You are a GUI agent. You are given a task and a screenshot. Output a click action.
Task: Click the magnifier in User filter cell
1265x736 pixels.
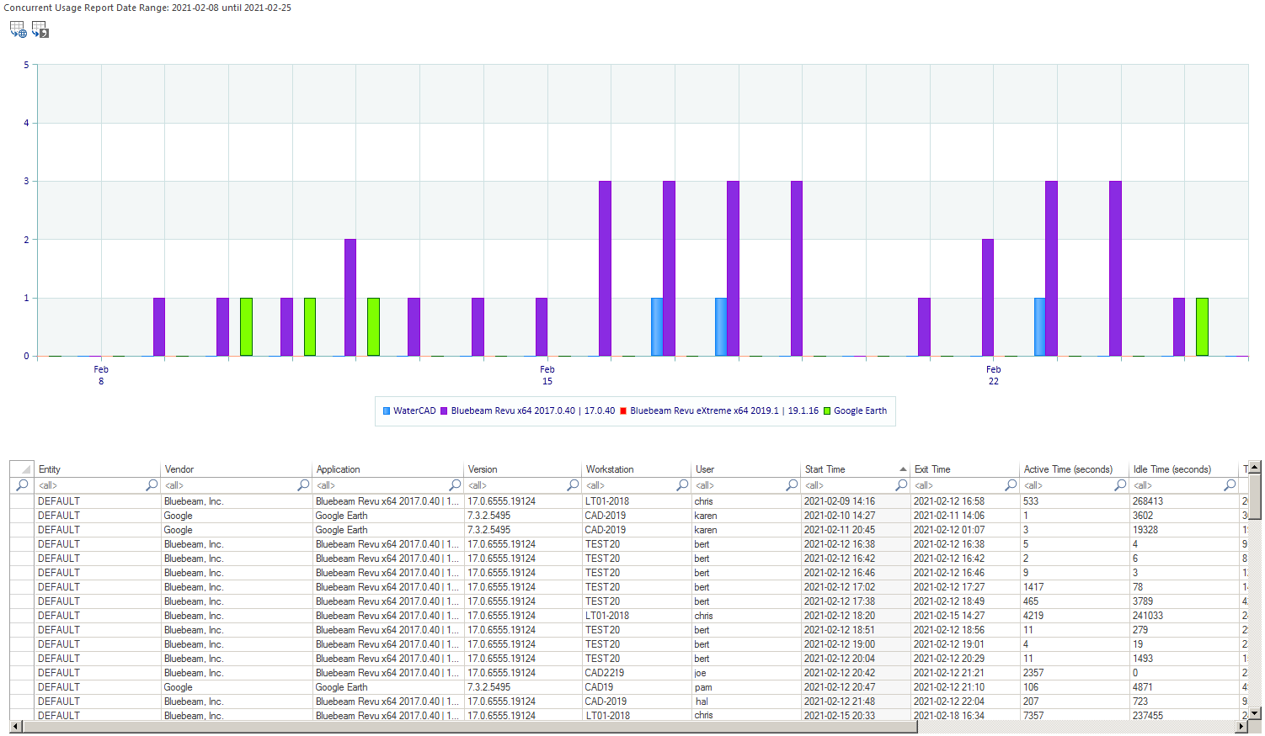792,485
